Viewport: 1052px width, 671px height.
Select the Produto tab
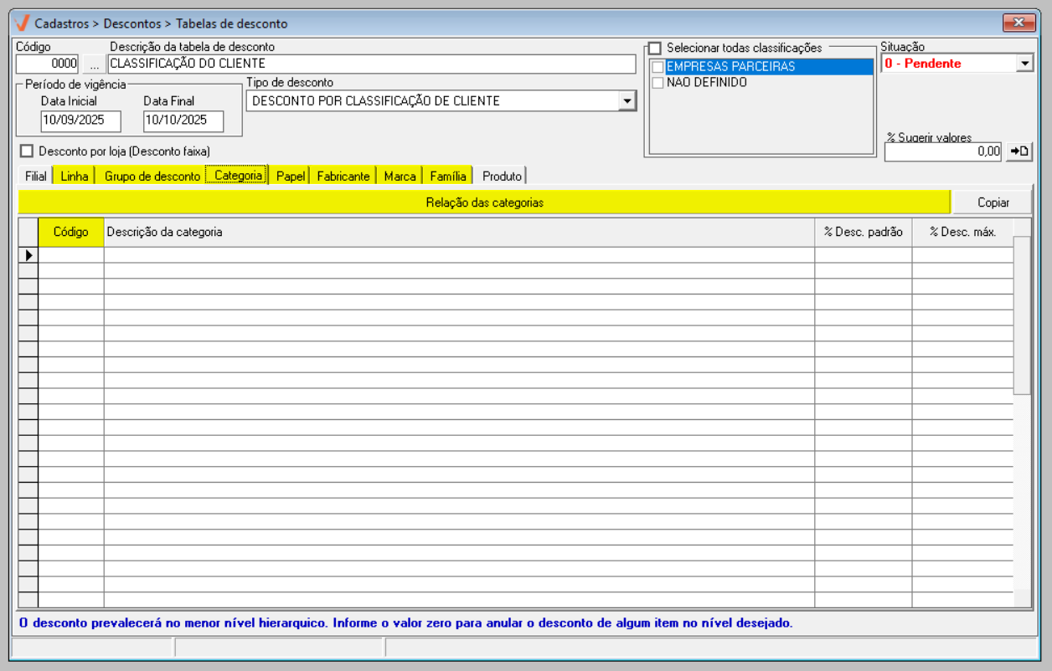[502, 176]
